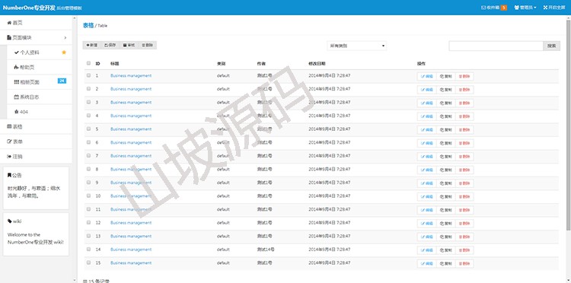Image resolution: width=571 pixels, height=283 pixels.
Task: Click the author cell 测试14号
Action: click(x=266, y=250)
